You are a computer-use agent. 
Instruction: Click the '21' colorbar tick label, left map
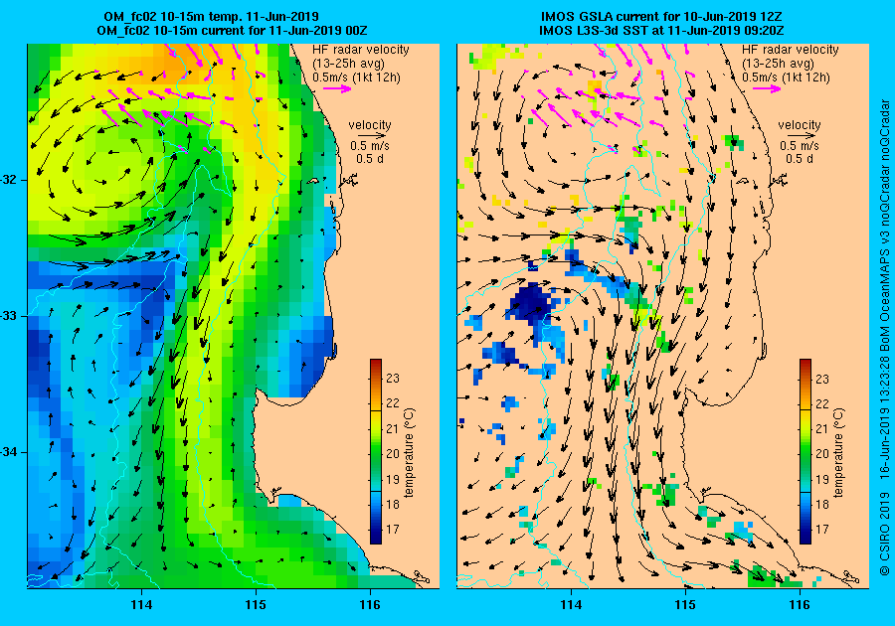tap(393, 428)
